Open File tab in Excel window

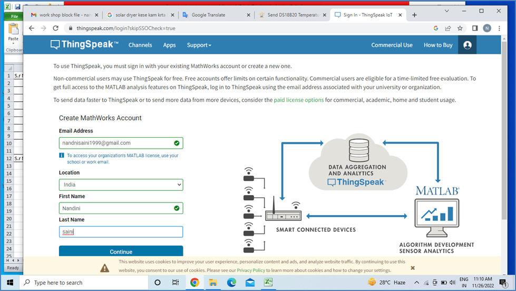(x=14, y=16)
